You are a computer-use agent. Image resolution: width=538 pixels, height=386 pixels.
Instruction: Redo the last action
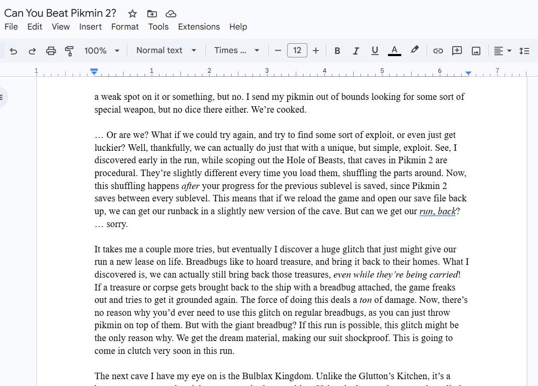pyautogui.click(x=32, y=51)
